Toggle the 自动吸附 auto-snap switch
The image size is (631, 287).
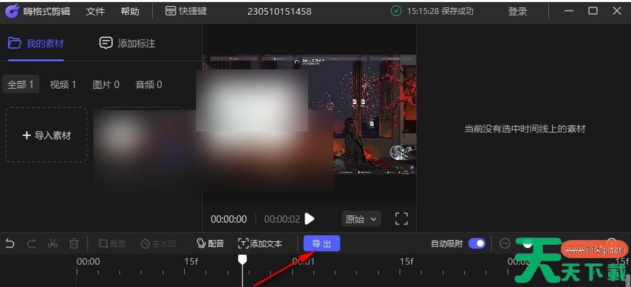477,243
